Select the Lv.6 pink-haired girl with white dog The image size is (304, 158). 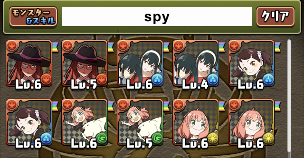[x=85, y=122]
